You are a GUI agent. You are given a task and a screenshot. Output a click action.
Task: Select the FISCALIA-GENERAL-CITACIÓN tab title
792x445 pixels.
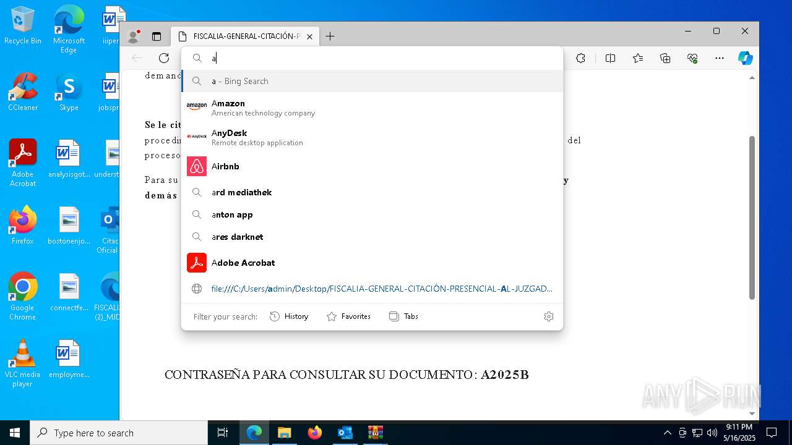tap(247, 36)
